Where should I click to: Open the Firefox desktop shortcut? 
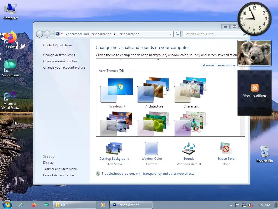pos(11,39)
